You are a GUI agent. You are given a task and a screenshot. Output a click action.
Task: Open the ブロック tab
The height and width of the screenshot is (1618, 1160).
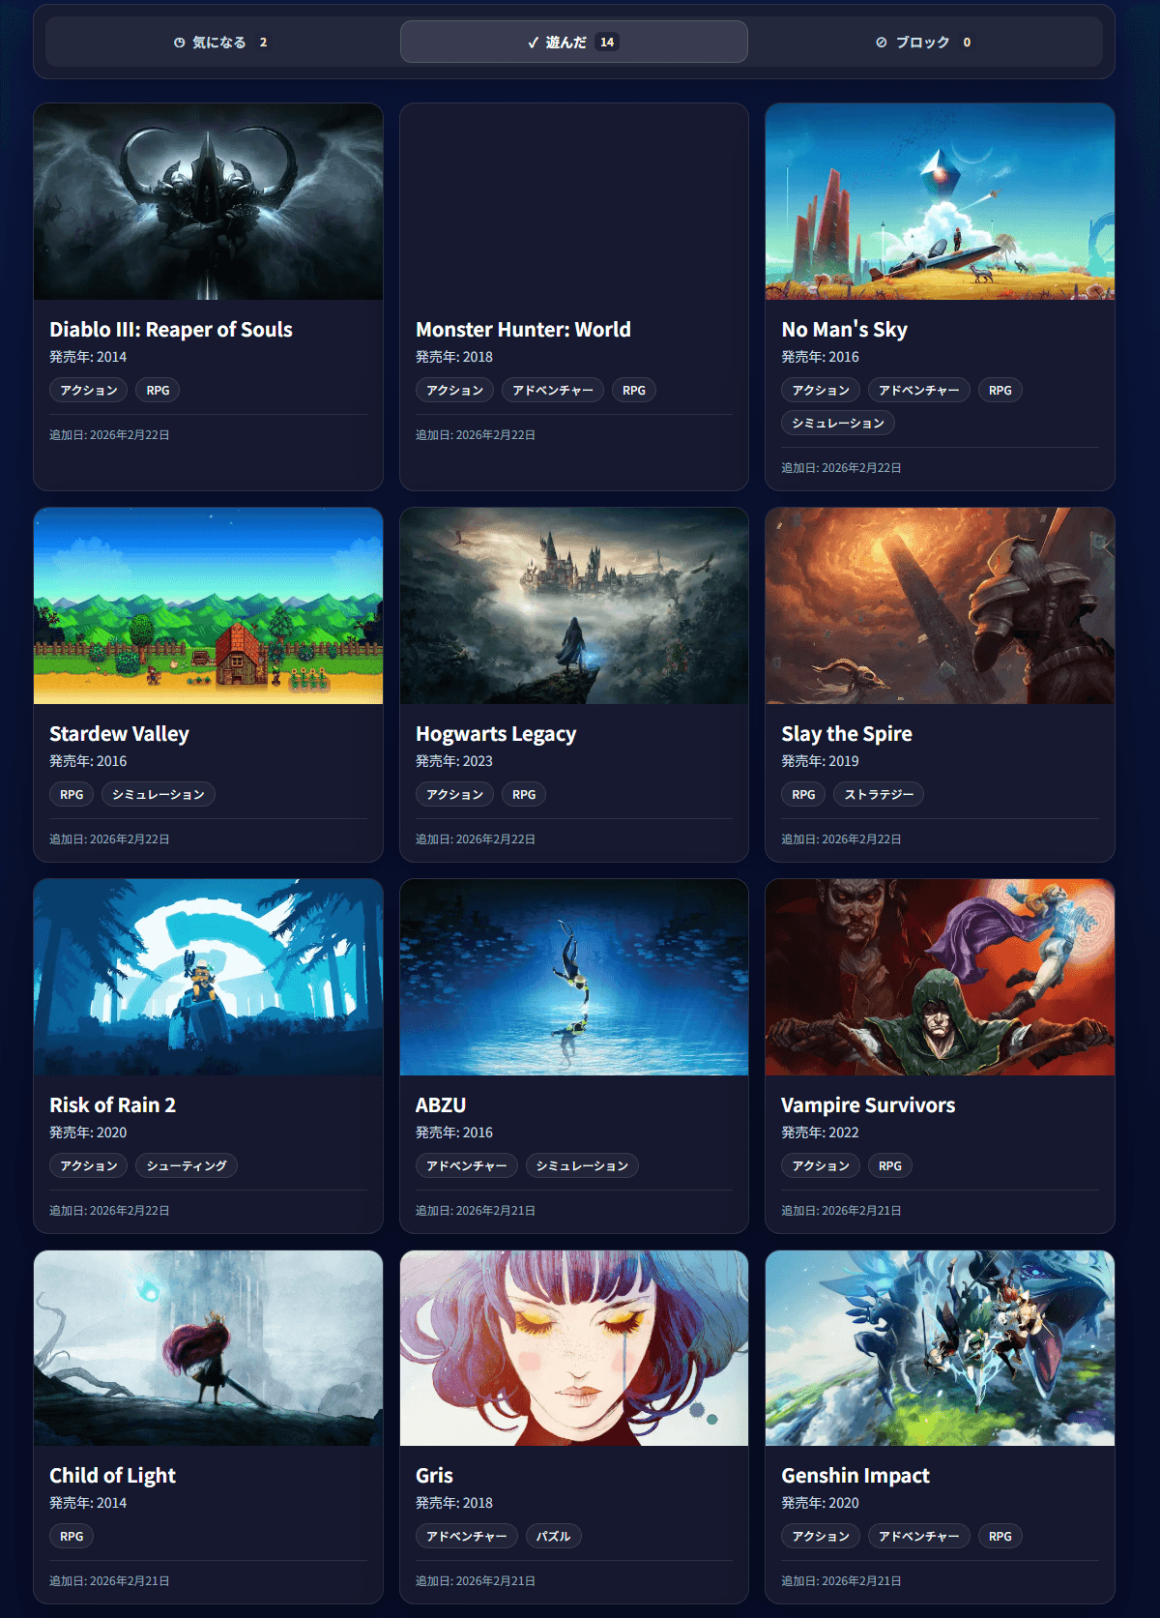pos(923,43)
